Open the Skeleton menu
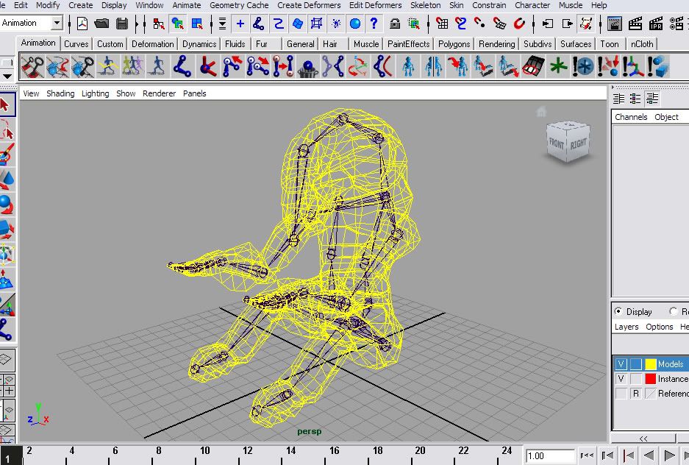 coord(425,5)
